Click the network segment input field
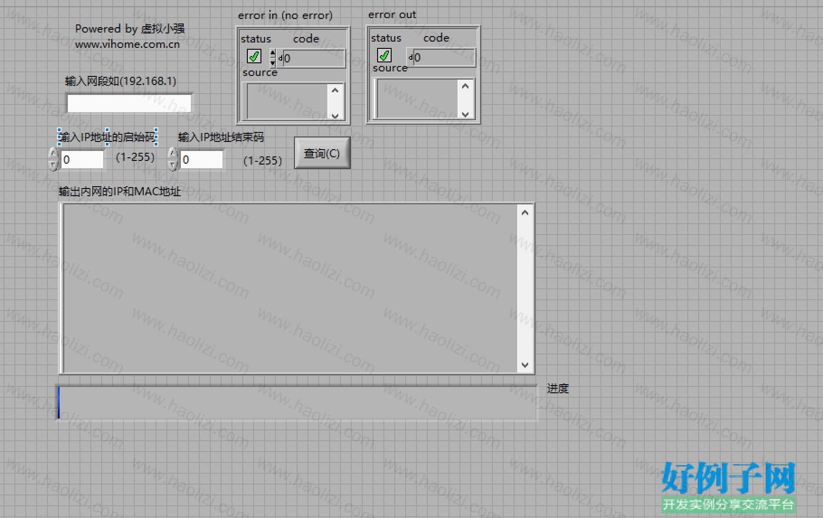The image size is (823, 518). point(129,103)
